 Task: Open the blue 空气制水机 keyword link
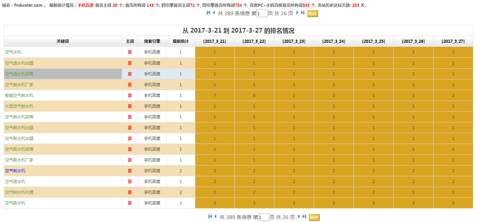[x=15, y=171]
